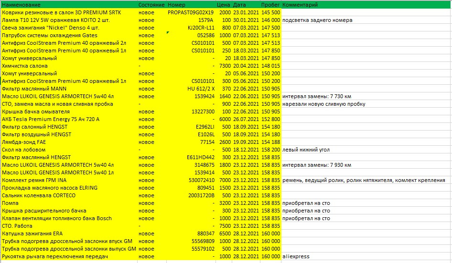The width and height of the screenshot is (452, 263).
Task: Select number cell "530072410"
Action: pos(191,180)
